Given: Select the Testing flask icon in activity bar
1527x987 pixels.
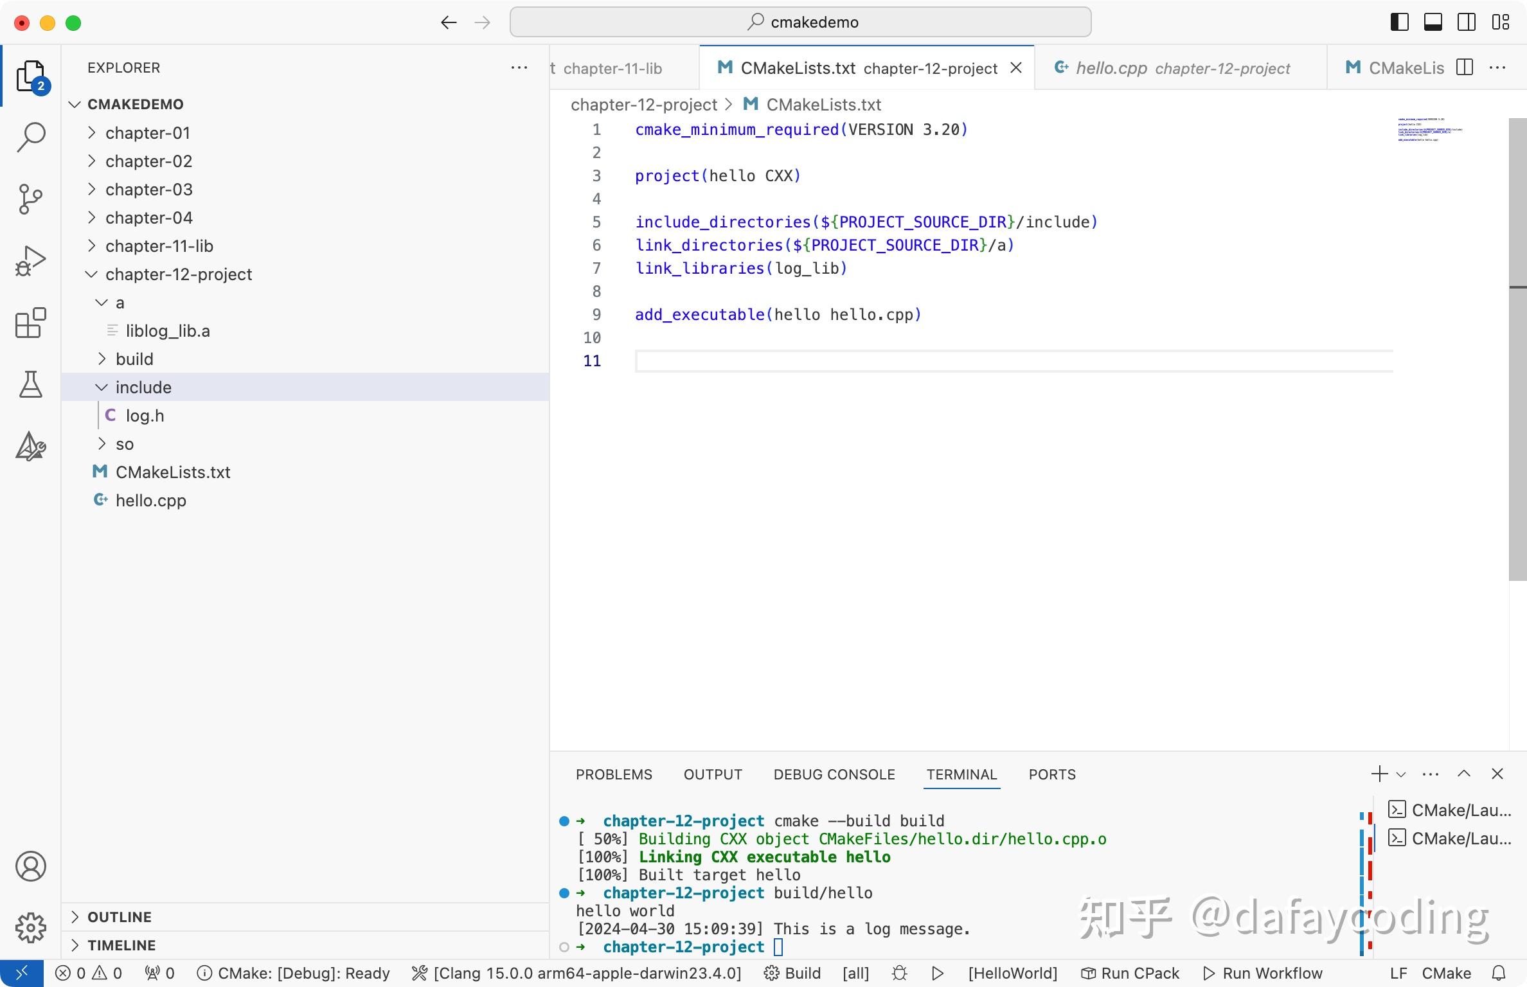Looking at the screenshot, I should pos(30,384).
